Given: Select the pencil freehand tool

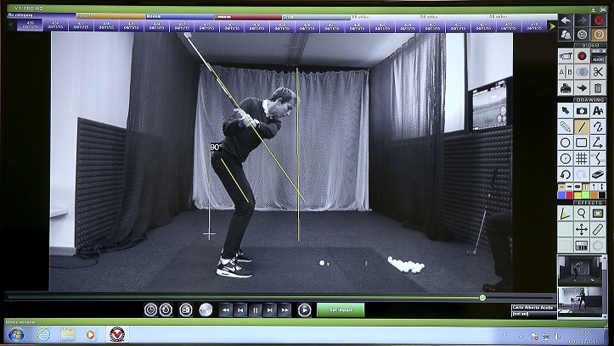Looking at the screenshot, I should (x=566, y=126).
